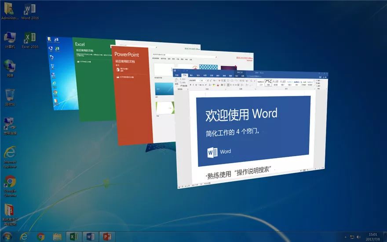The height and width of the screenshot is (242, 387).
Task: Launch Chrome from the taskbar
Action: point(41,237)
